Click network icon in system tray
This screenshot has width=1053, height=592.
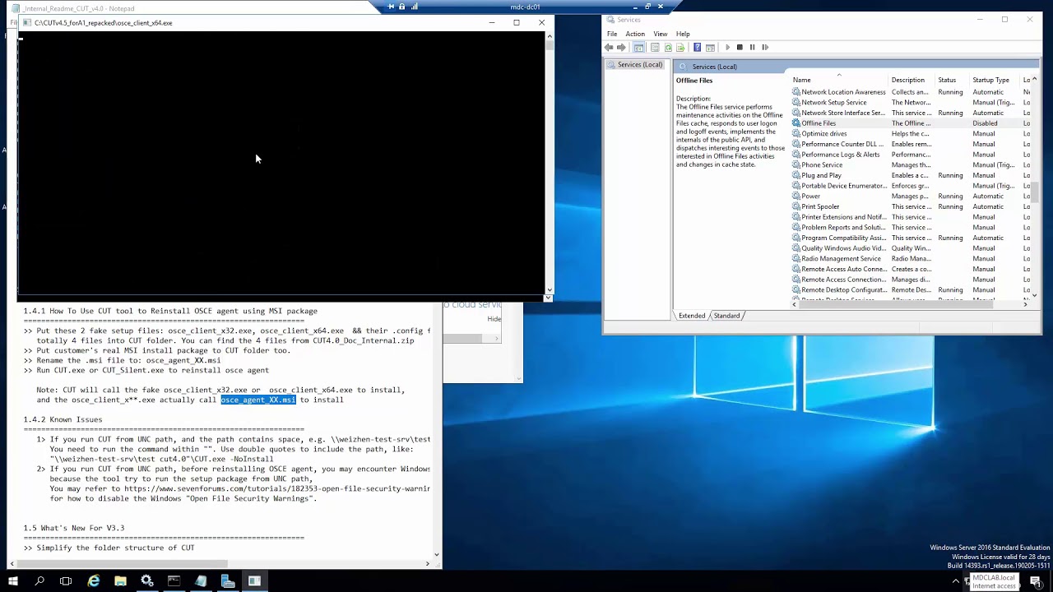point(967,581)
